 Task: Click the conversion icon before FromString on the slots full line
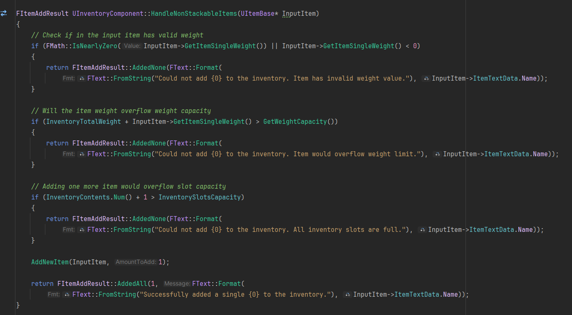click(82, 229)
